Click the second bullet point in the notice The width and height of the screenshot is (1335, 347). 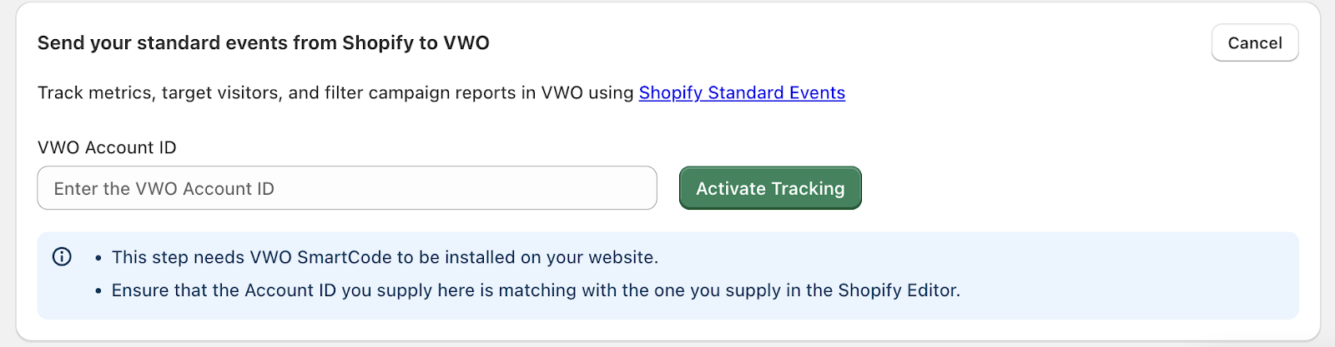coord(98,291)
